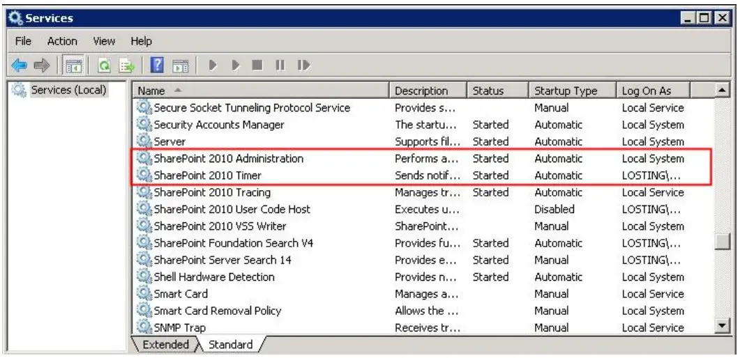Click the Pause Service toolbar icon

(x=280, y=65)
